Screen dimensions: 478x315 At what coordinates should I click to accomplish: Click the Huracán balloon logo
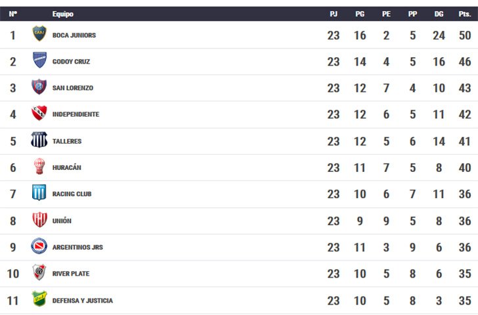[x=39, y=166]
